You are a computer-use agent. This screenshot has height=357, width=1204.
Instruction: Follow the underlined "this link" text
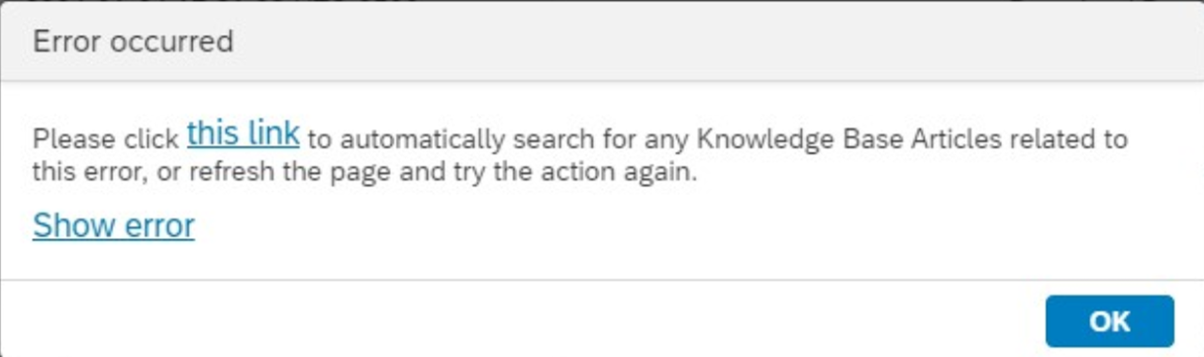coord(243,133)
